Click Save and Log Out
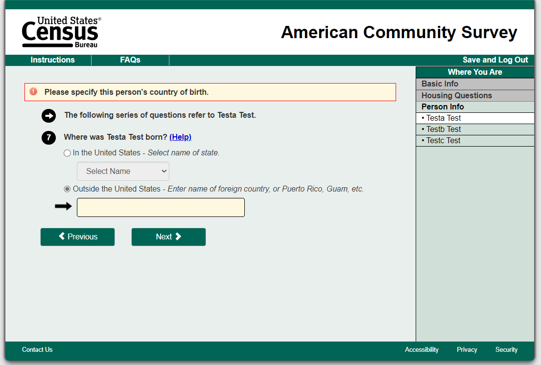The image size is (541, 365). [495, 60]
